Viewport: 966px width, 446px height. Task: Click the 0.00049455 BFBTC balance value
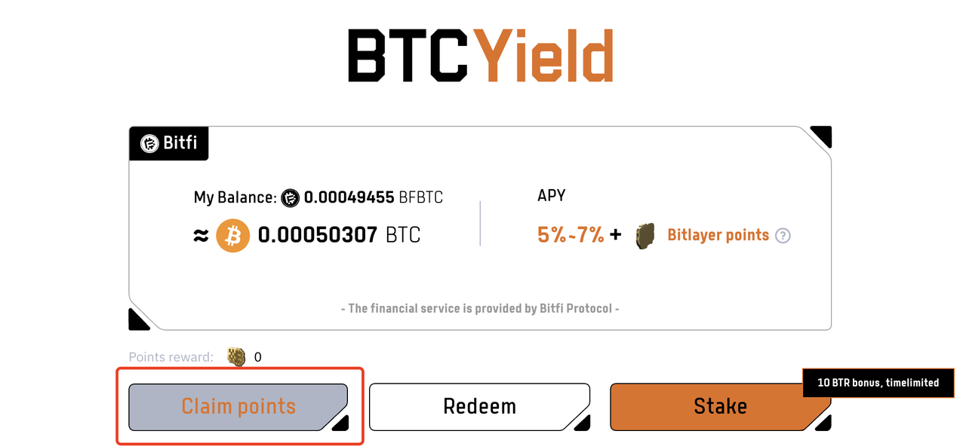(x=373, y=198)
